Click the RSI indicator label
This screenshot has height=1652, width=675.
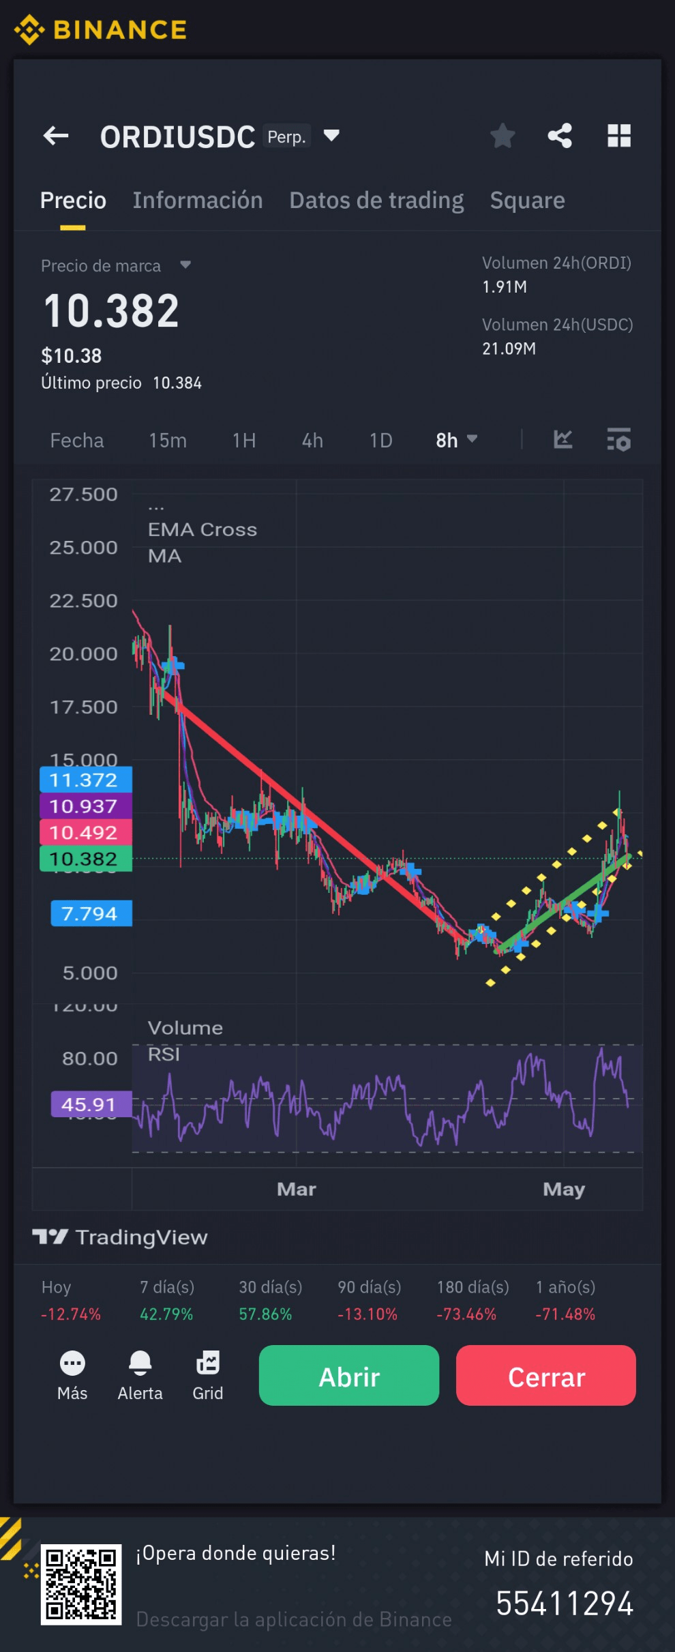[x=164, y=1054]
